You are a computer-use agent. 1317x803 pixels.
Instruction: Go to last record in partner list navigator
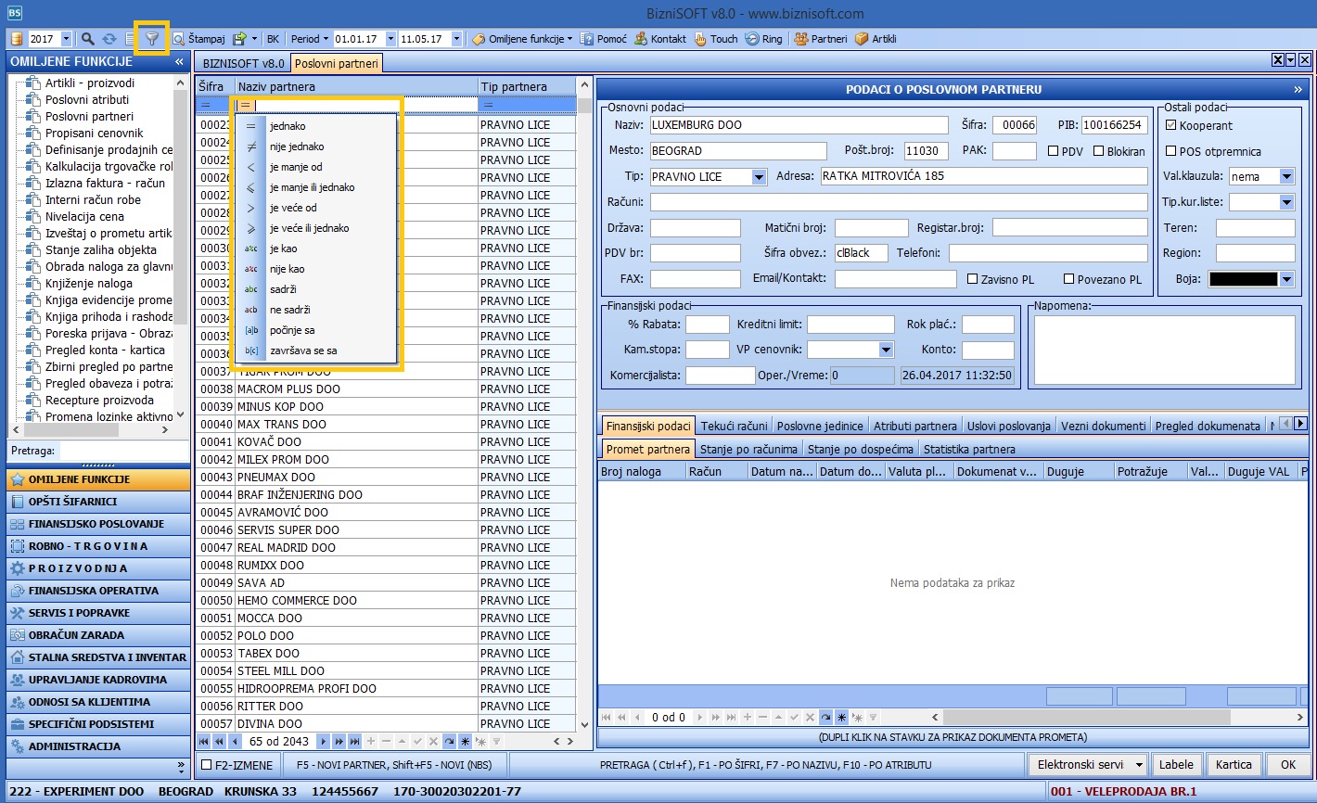pos(354,742)
